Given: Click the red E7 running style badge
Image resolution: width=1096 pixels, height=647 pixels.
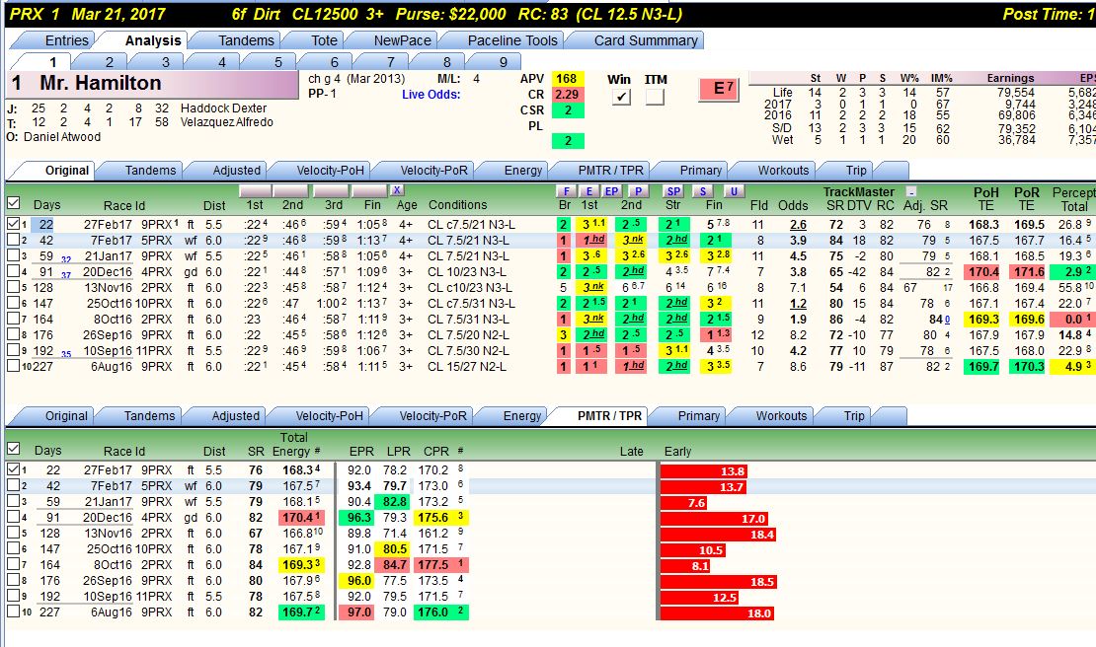Looking at the screenshot, I should [719, 90].
